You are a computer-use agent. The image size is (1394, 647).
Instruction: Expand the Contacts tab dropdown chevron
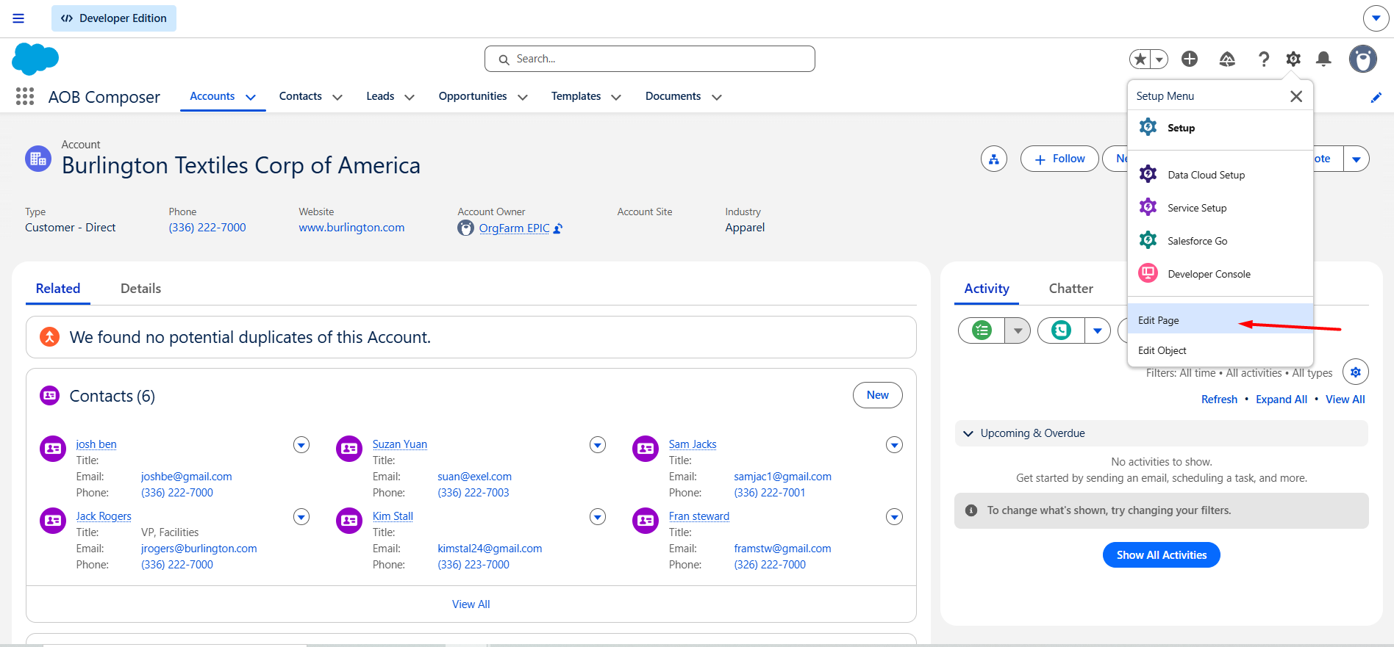coord(337,97)
